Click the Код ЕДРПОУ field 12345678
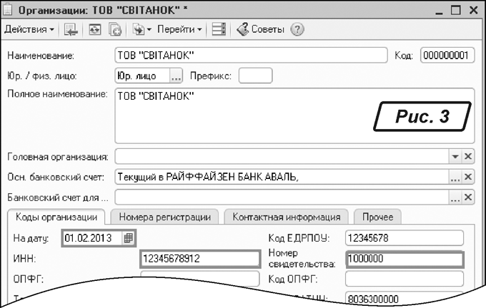This screenshot has height=308, width=486. tap(405, 238)
